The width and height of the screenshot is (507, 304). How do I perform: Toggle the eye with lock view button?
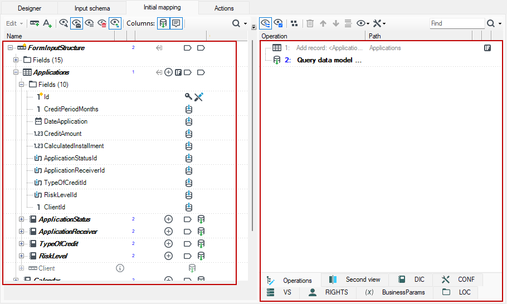coord(76,23)
